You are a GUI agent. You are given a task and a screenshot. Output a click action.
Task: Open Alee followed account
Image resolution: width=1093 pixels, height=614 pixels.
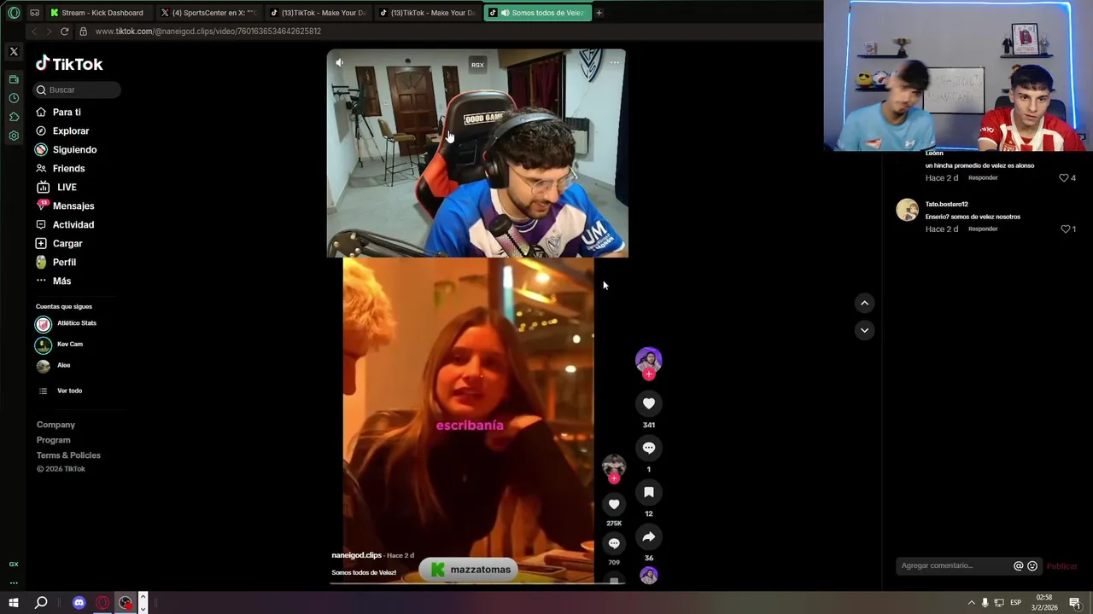(53, 366)
